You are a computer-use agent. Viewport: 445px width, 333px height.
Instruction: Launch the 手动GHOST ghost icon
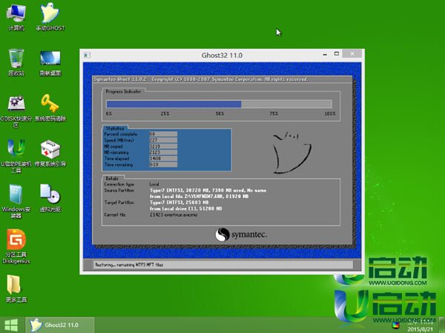[x=50, y=16]
